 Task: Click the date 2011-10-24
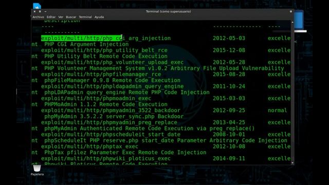[229, 86]
